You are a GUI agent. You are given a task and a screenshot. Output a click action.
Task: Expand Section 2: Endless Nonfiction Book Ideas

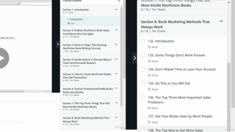(x=116, y=30)
